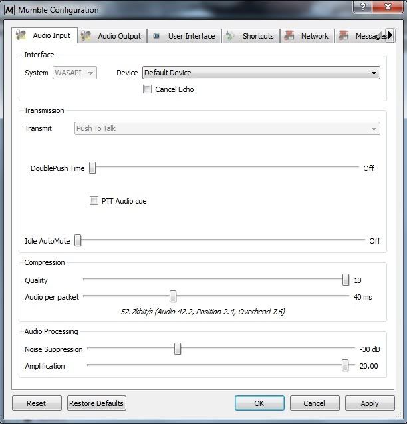Enable the Cancel Echo checkbox
Screen dimensions: 407x424
148,89
